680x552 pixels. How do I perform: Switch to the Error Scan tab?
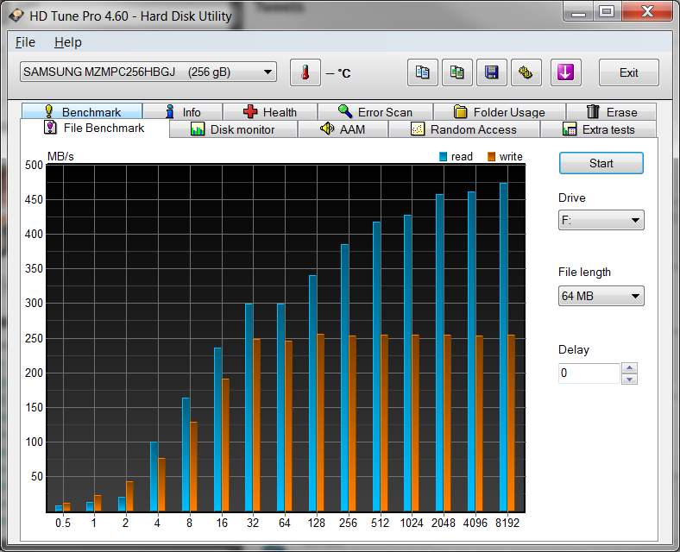[x=375, y=112]
